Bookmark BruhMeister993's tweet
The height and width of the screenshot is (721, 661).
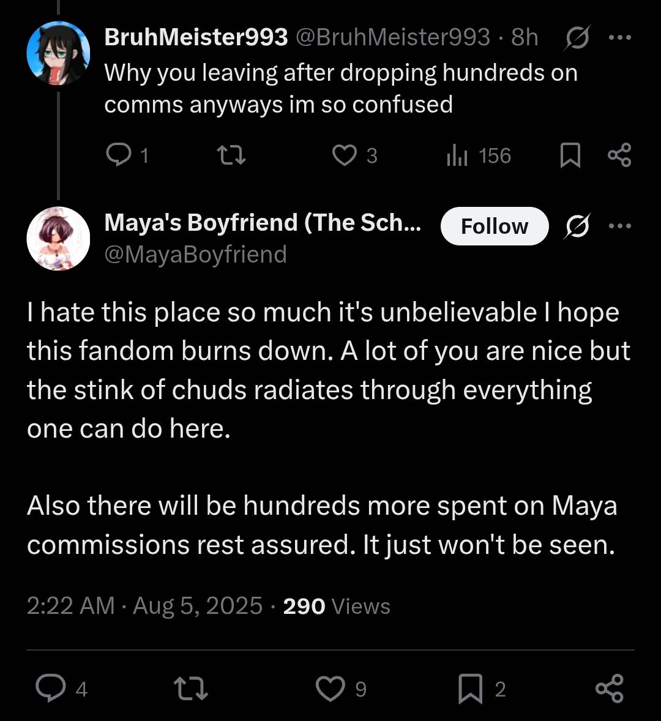click(570, 155)
